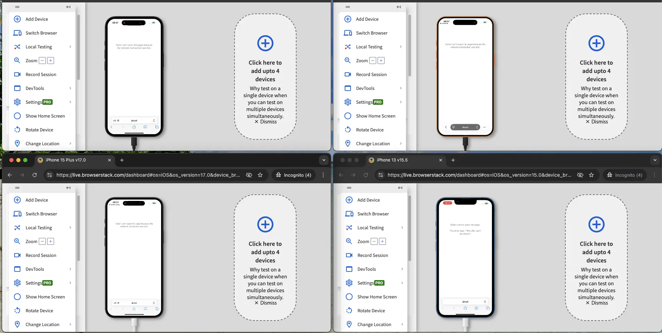Click Rotate Device in the iPhone 13 v15.5 window
The height and width of the screenshot is (333, 662).
[x=371, y=311]
